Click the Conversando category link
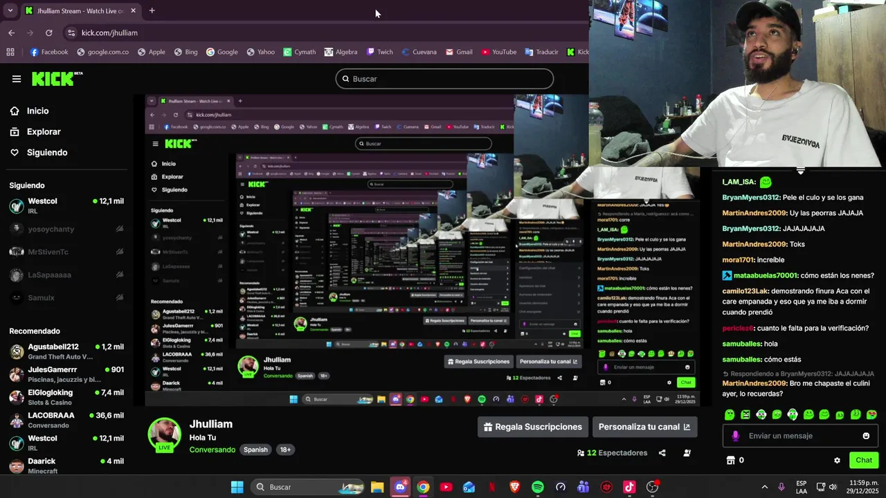Image resolution: width=886 pixels, height=498 pixels. pos(213,450)
